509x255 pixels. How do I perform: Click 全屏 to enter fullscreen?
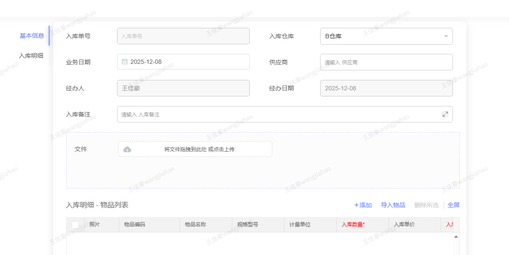(453, 205)
